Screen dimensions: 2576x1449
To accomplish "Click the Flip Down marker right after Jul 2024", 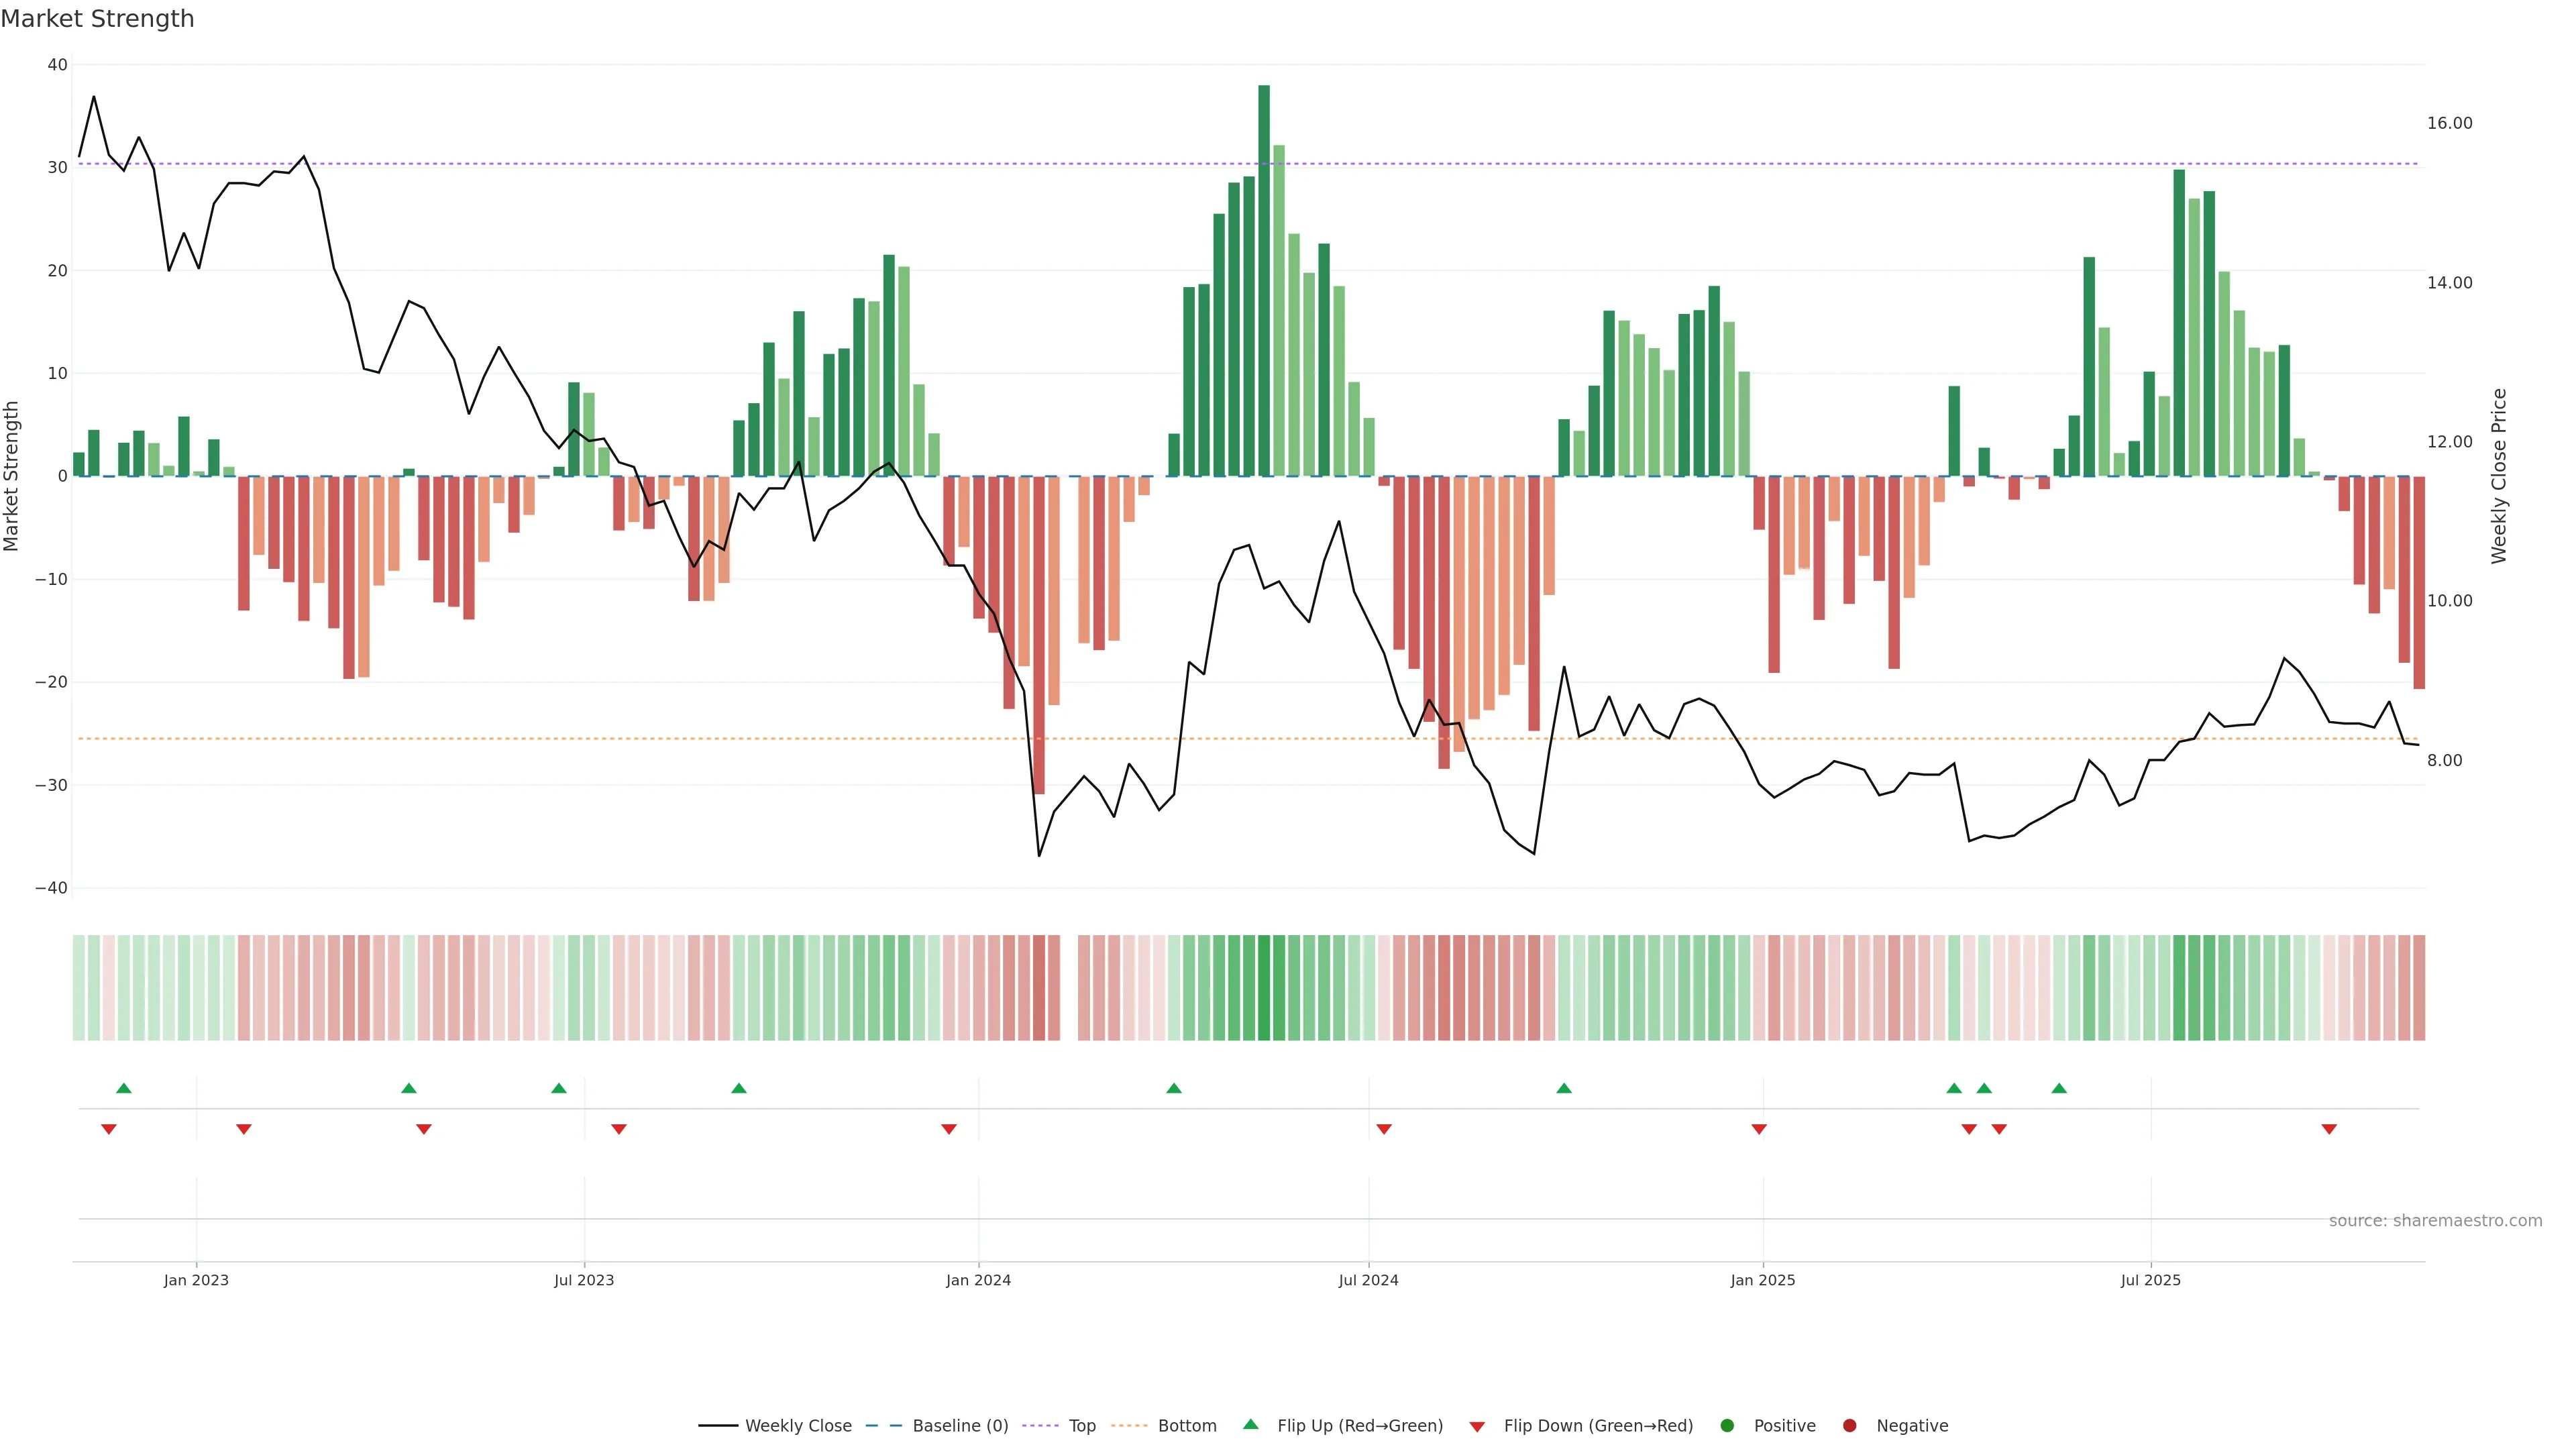I will point(1384,1129).
